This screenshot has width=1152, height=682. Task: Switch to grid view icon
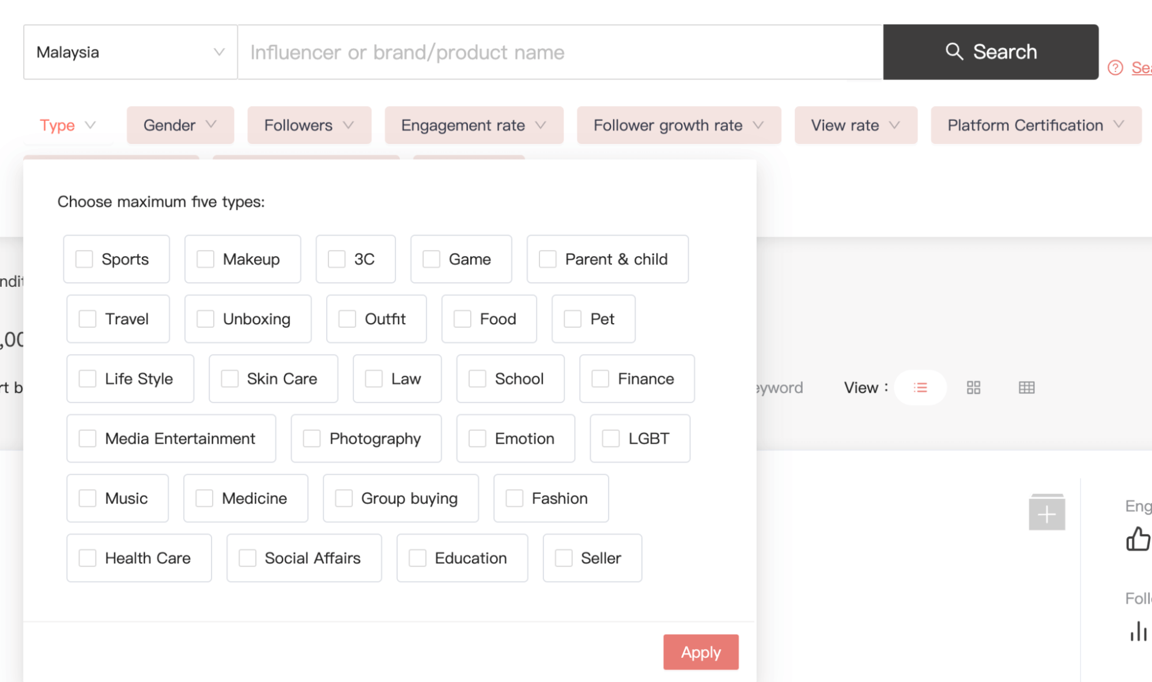[973, 388]
